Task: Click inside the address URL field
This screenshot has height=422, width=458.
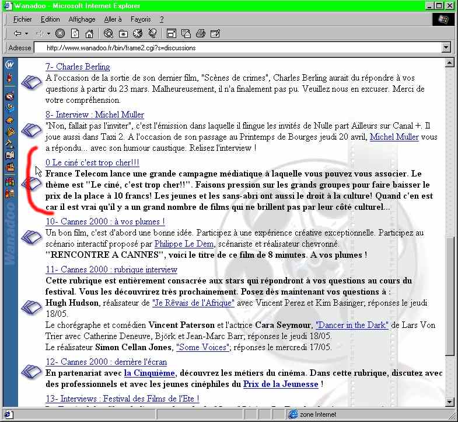Action: pyautogui.click(x=238, y=48)
